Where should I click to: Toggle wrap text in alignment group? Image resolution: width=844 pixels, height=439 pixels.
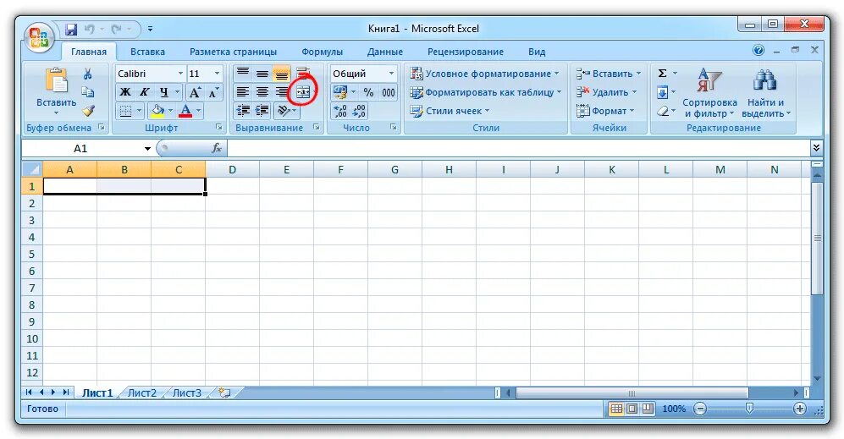pos(303,73)
